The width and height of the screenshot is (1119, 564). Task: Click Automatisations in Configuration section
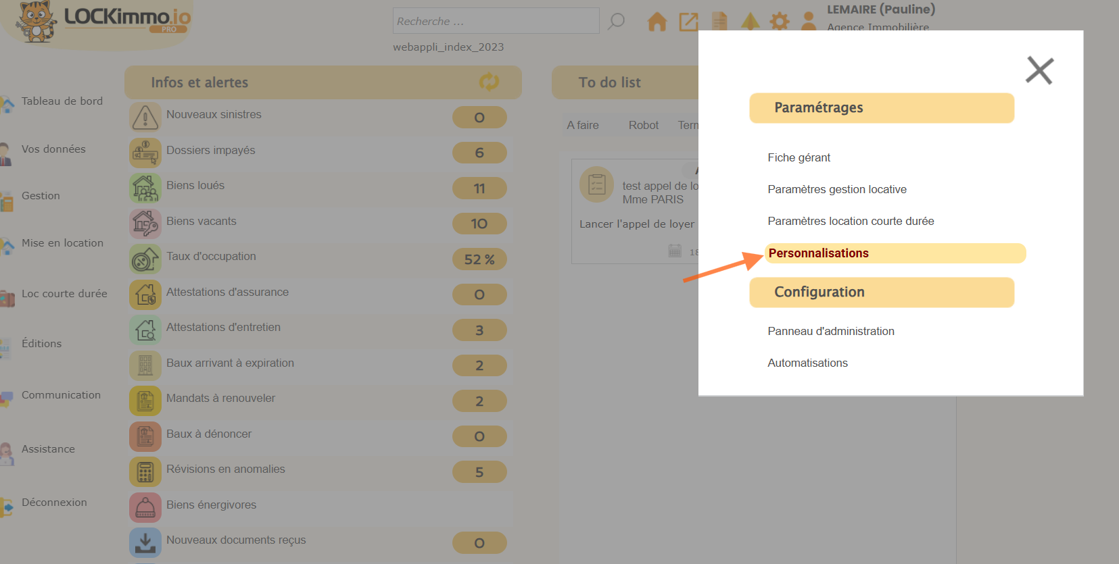point(807,363)
